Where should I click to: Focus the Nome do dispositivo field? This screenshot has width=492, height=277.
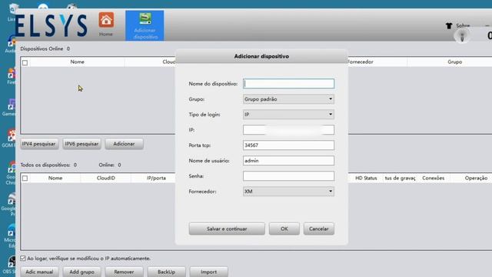tap(288, 84)
